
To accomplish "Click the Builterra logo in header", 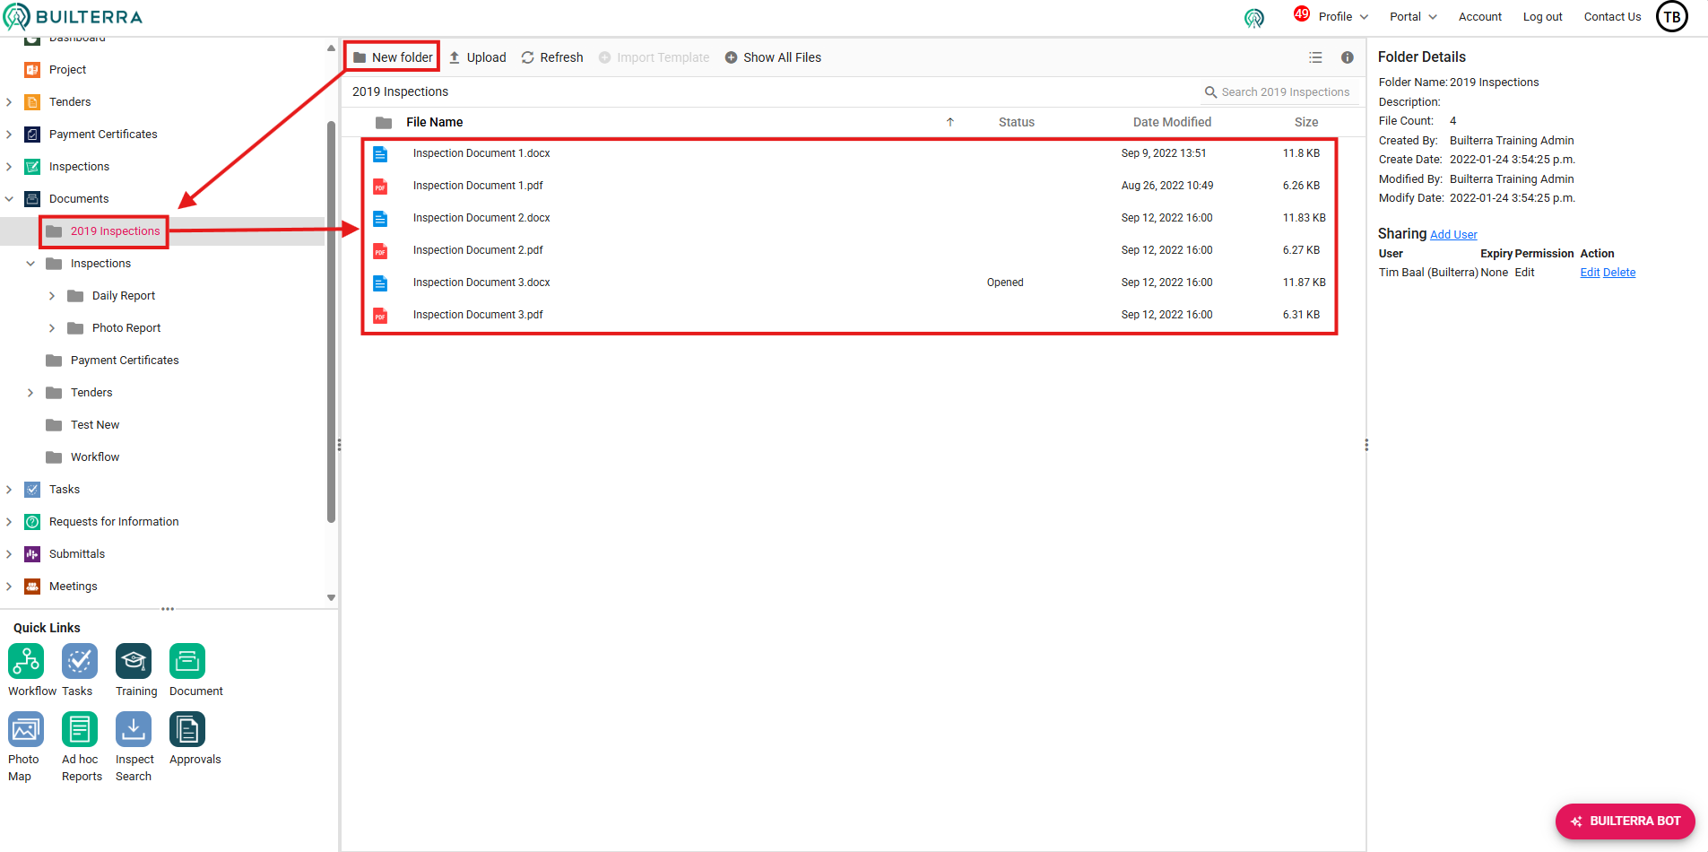I will point(74,17).
